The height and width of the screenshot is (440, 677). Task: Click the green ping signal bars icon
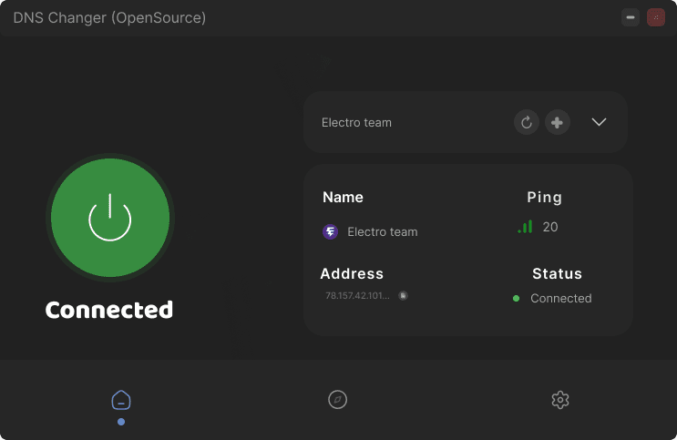(525, 227)
